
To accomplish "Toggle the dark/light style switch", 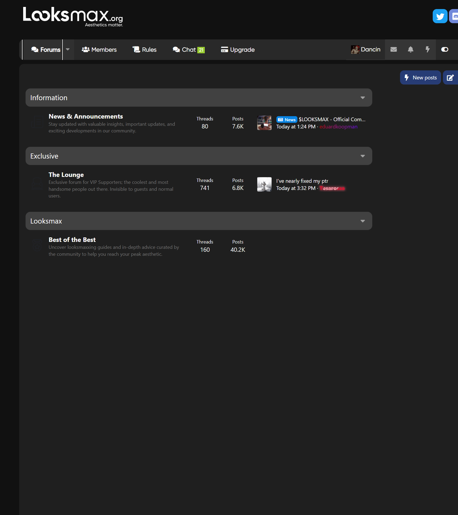I will click(445, 49).
